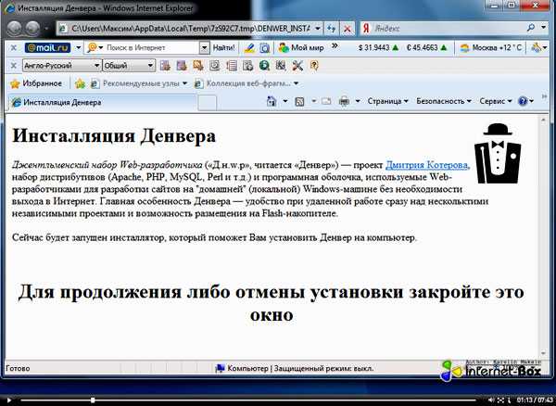
Task: Open Коллекция веб-фрагм... dropdown
Action: tap(246, 83)
